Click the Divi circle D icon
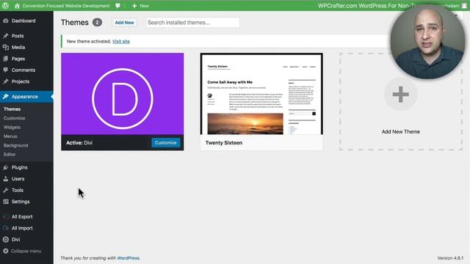This screenshot has height=264, width=470. [6, 240]
